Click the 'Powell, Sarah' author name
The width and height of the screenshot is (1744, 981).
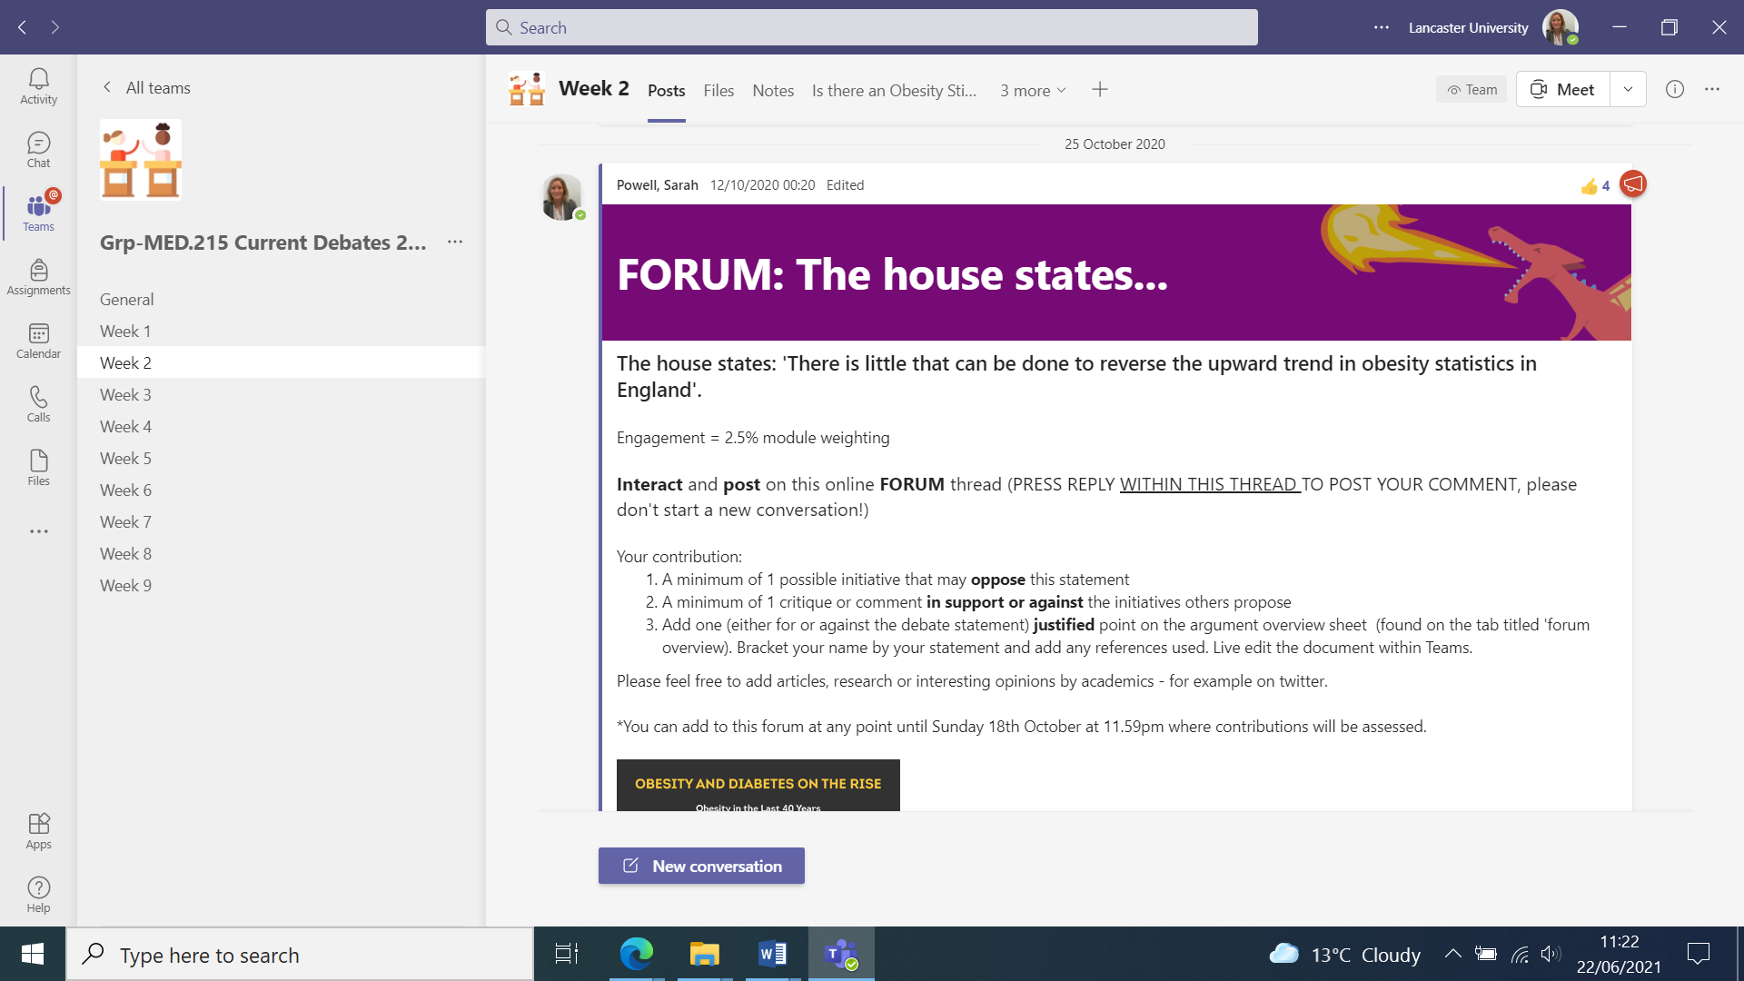657,184
